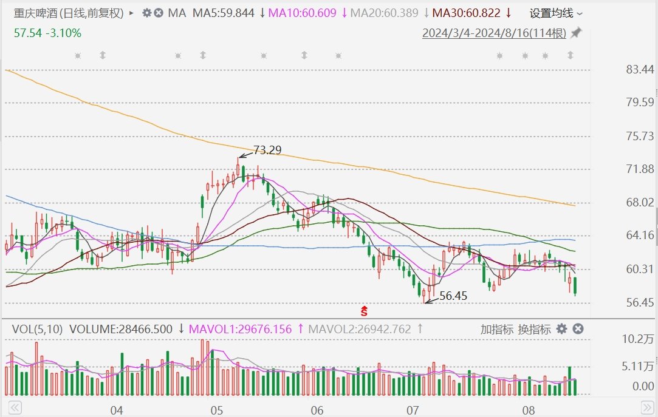Jump to earlier dates with the left double-arrow
Viewport: 658px width, 417px height.
15,407
